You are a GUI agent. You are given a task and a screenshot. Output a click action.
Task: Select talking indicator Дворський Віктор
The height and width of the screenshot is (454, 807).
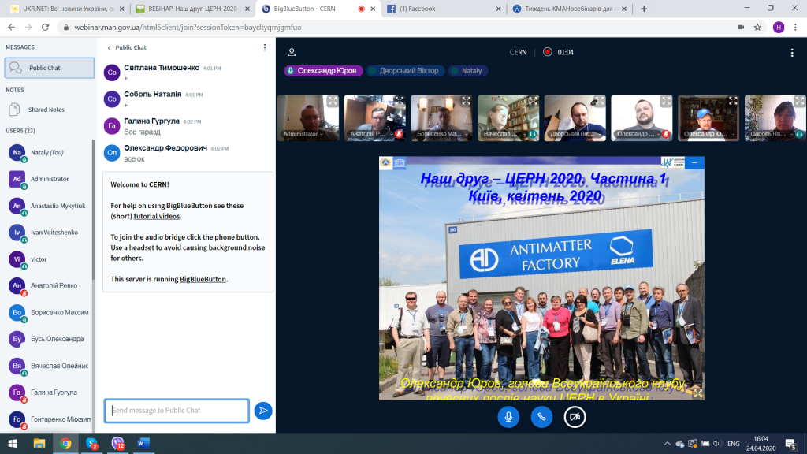tap(406, 71)
